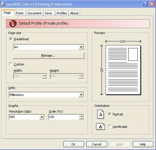The image size is (156, 150).
Task: Click the Help button
Action: (143, 144)
